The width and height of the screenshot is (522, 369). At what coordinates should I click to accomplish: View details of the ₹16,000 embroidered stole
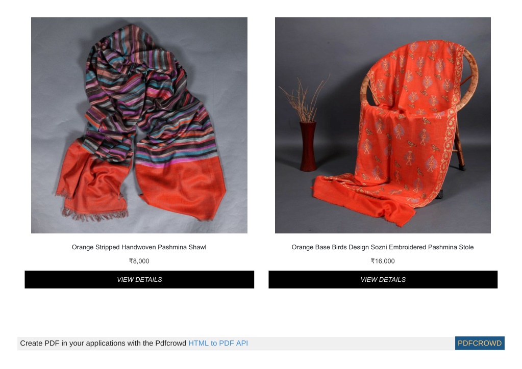[383, 280]
